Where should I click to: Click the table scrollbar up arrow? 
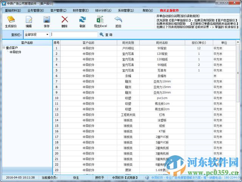point(238,42)
